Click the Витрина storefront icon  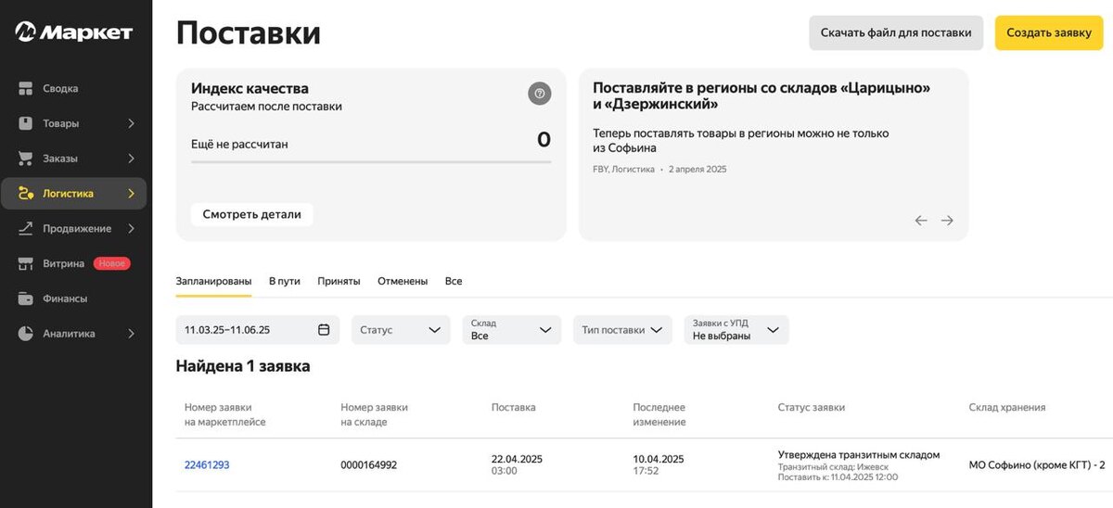coord(26,263)
